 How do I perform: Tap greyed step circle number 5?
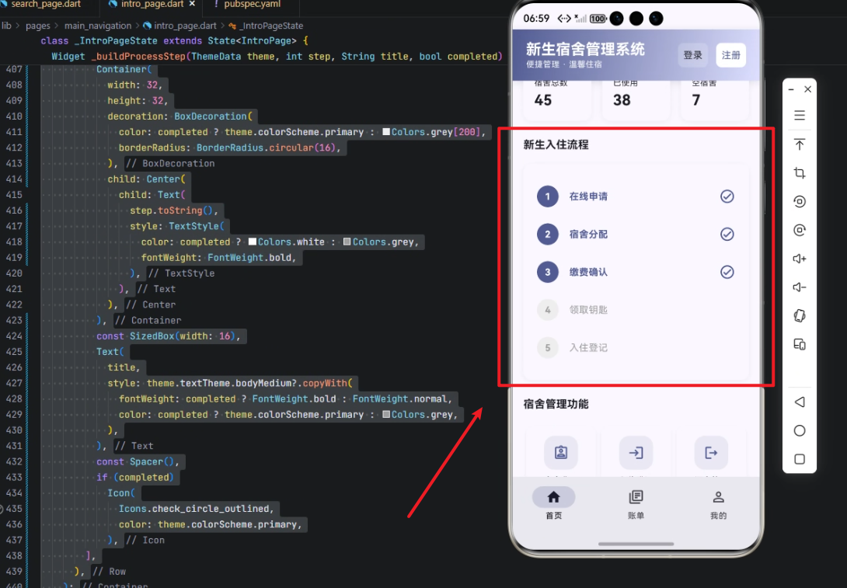[547, 348]
